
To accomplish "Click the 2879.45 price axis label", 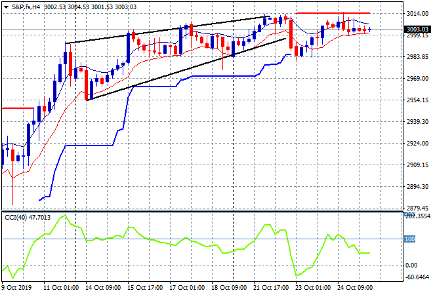I will 417,208.
